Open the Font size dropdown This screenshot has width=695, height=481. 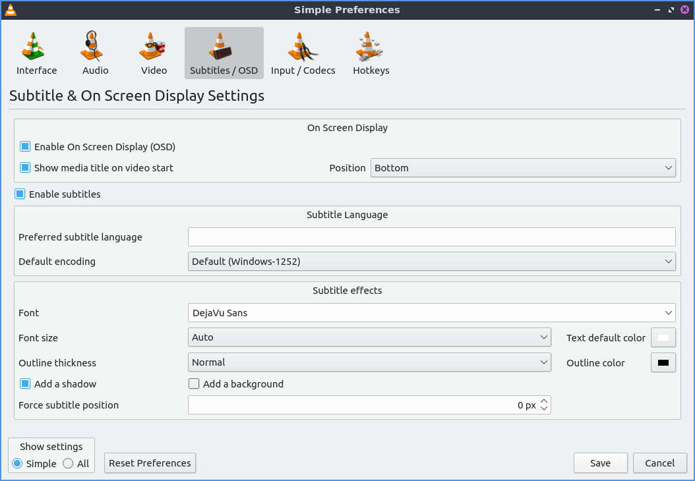pyautogui.click(x=369, y=337)
